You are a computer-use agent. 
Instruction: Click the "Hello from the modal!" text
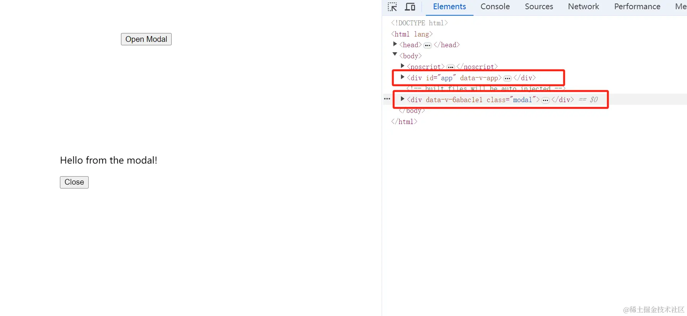pos(109,160)
